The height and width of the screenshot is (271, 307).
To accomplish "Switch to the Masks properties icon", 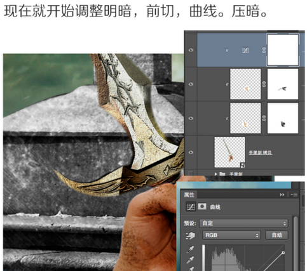I will (202, 206).
